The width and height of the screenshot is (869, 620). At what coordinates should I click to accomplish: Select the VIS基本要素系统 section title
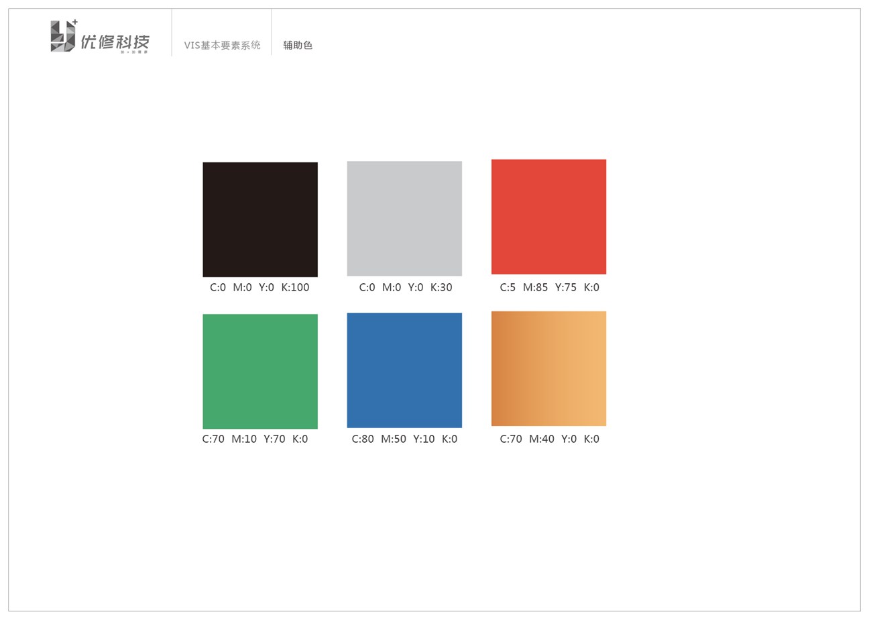[222, 46]
